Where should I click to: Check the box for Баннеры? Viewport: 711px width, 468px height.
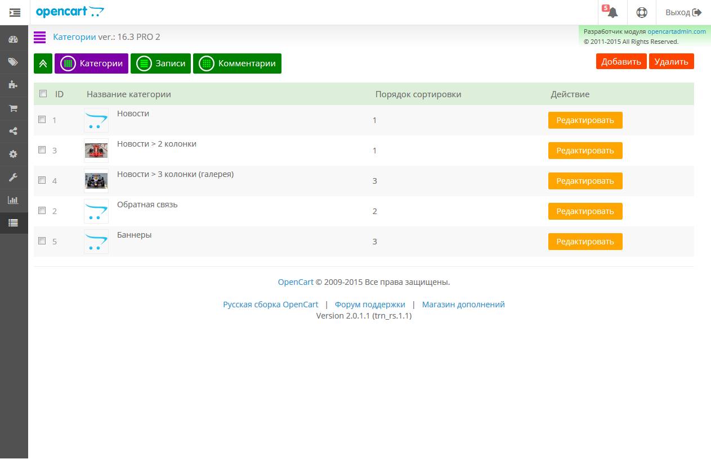pos(42,241)
